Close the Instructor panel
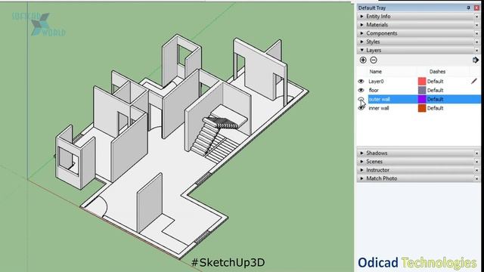Image resolution: width=484 pixels, height=272 pixels. (x=476, y=170)
